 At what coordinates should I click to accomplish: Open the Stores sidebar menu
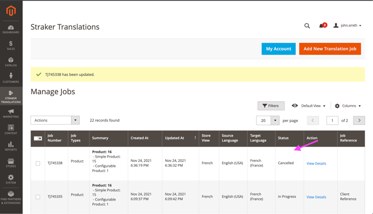(x=11, y=163)
